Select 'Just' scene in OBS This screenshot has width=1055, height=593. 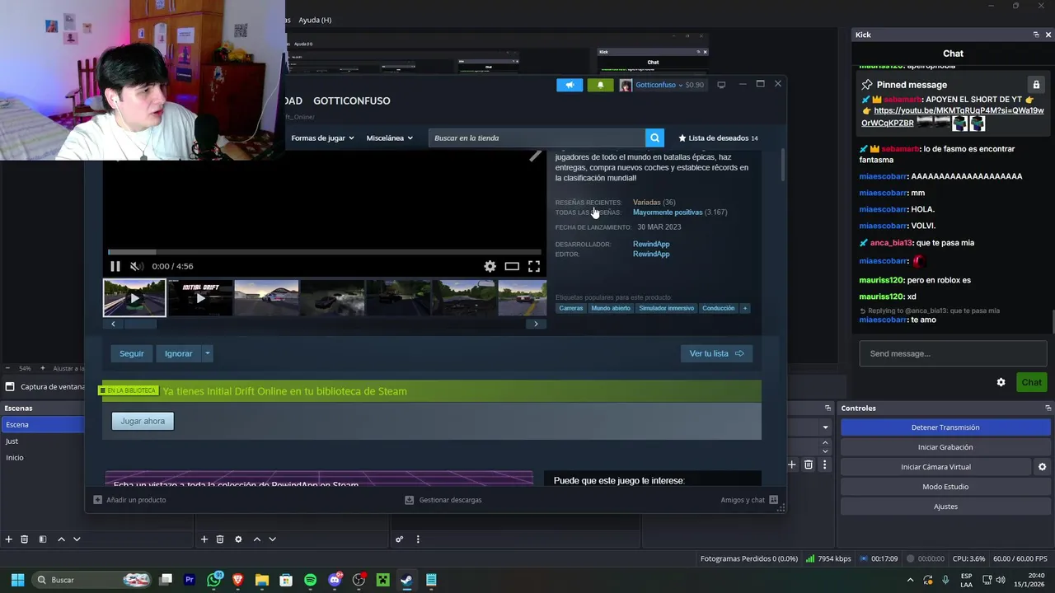[42, 441]
